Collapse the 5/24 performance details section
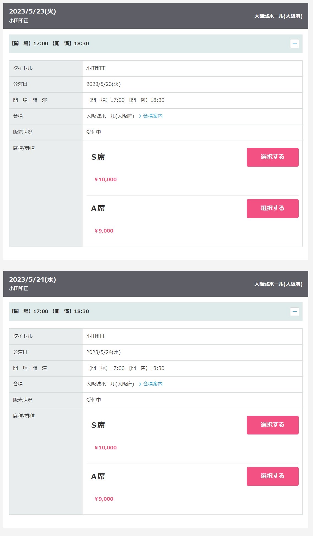 point(294,311)
